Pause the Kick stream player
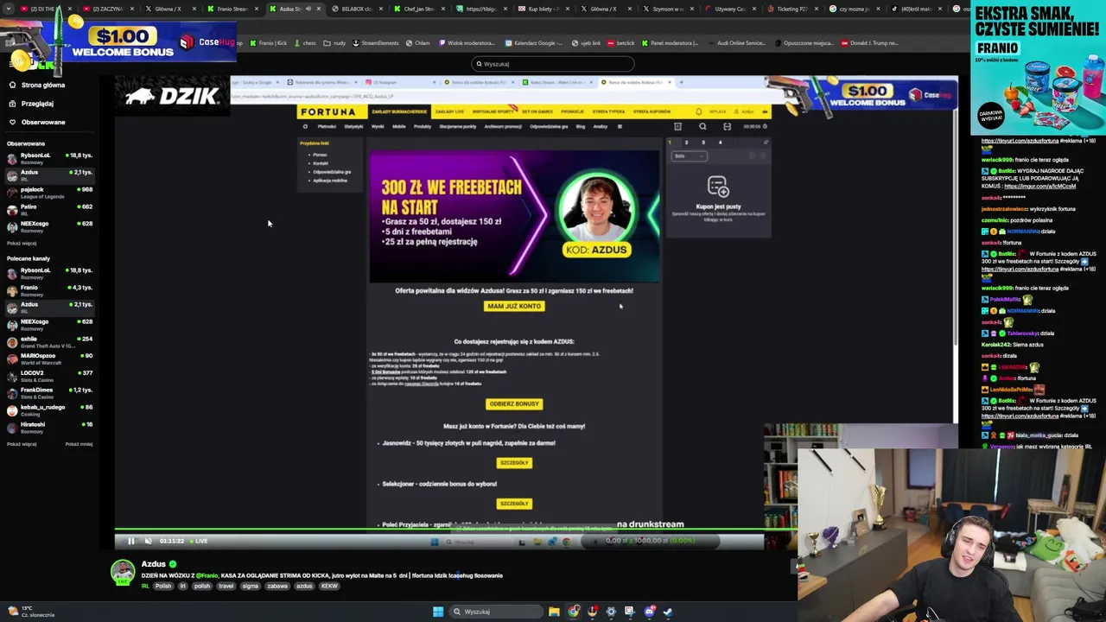This screenshot has height=622, width=1106. click(x=131, y=541)
